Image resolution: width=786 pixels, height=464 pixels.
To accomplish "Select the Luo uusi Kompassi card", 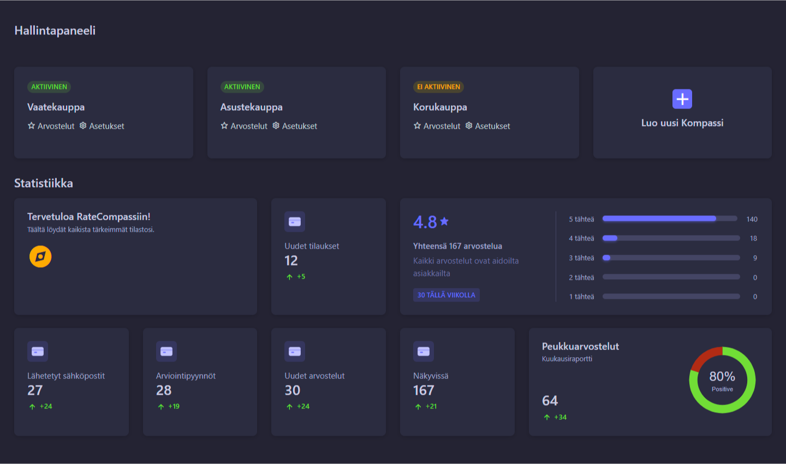I will (x=682, y=112).
